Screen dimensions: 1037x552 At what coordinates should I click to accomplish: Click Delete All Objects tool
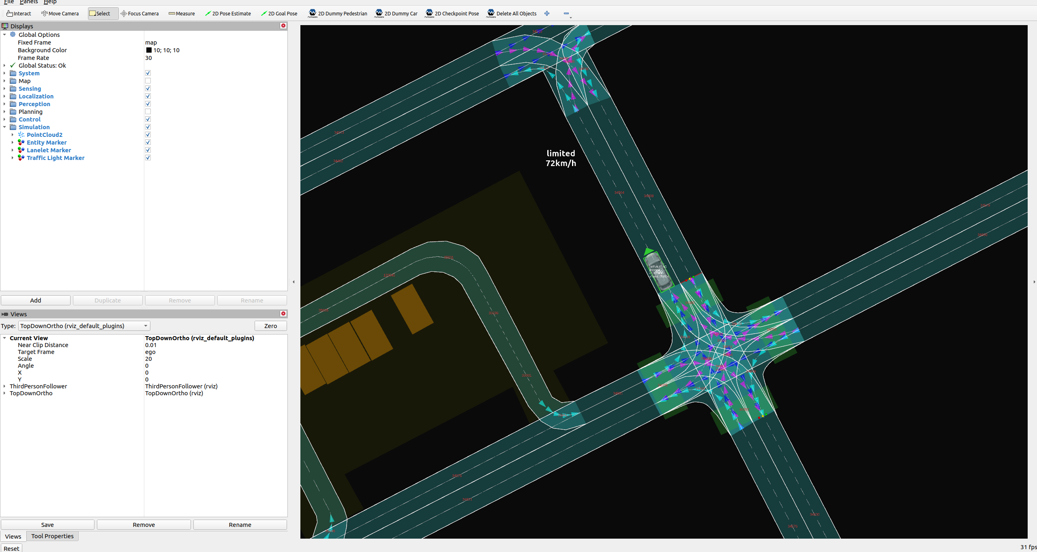[512, 13]
